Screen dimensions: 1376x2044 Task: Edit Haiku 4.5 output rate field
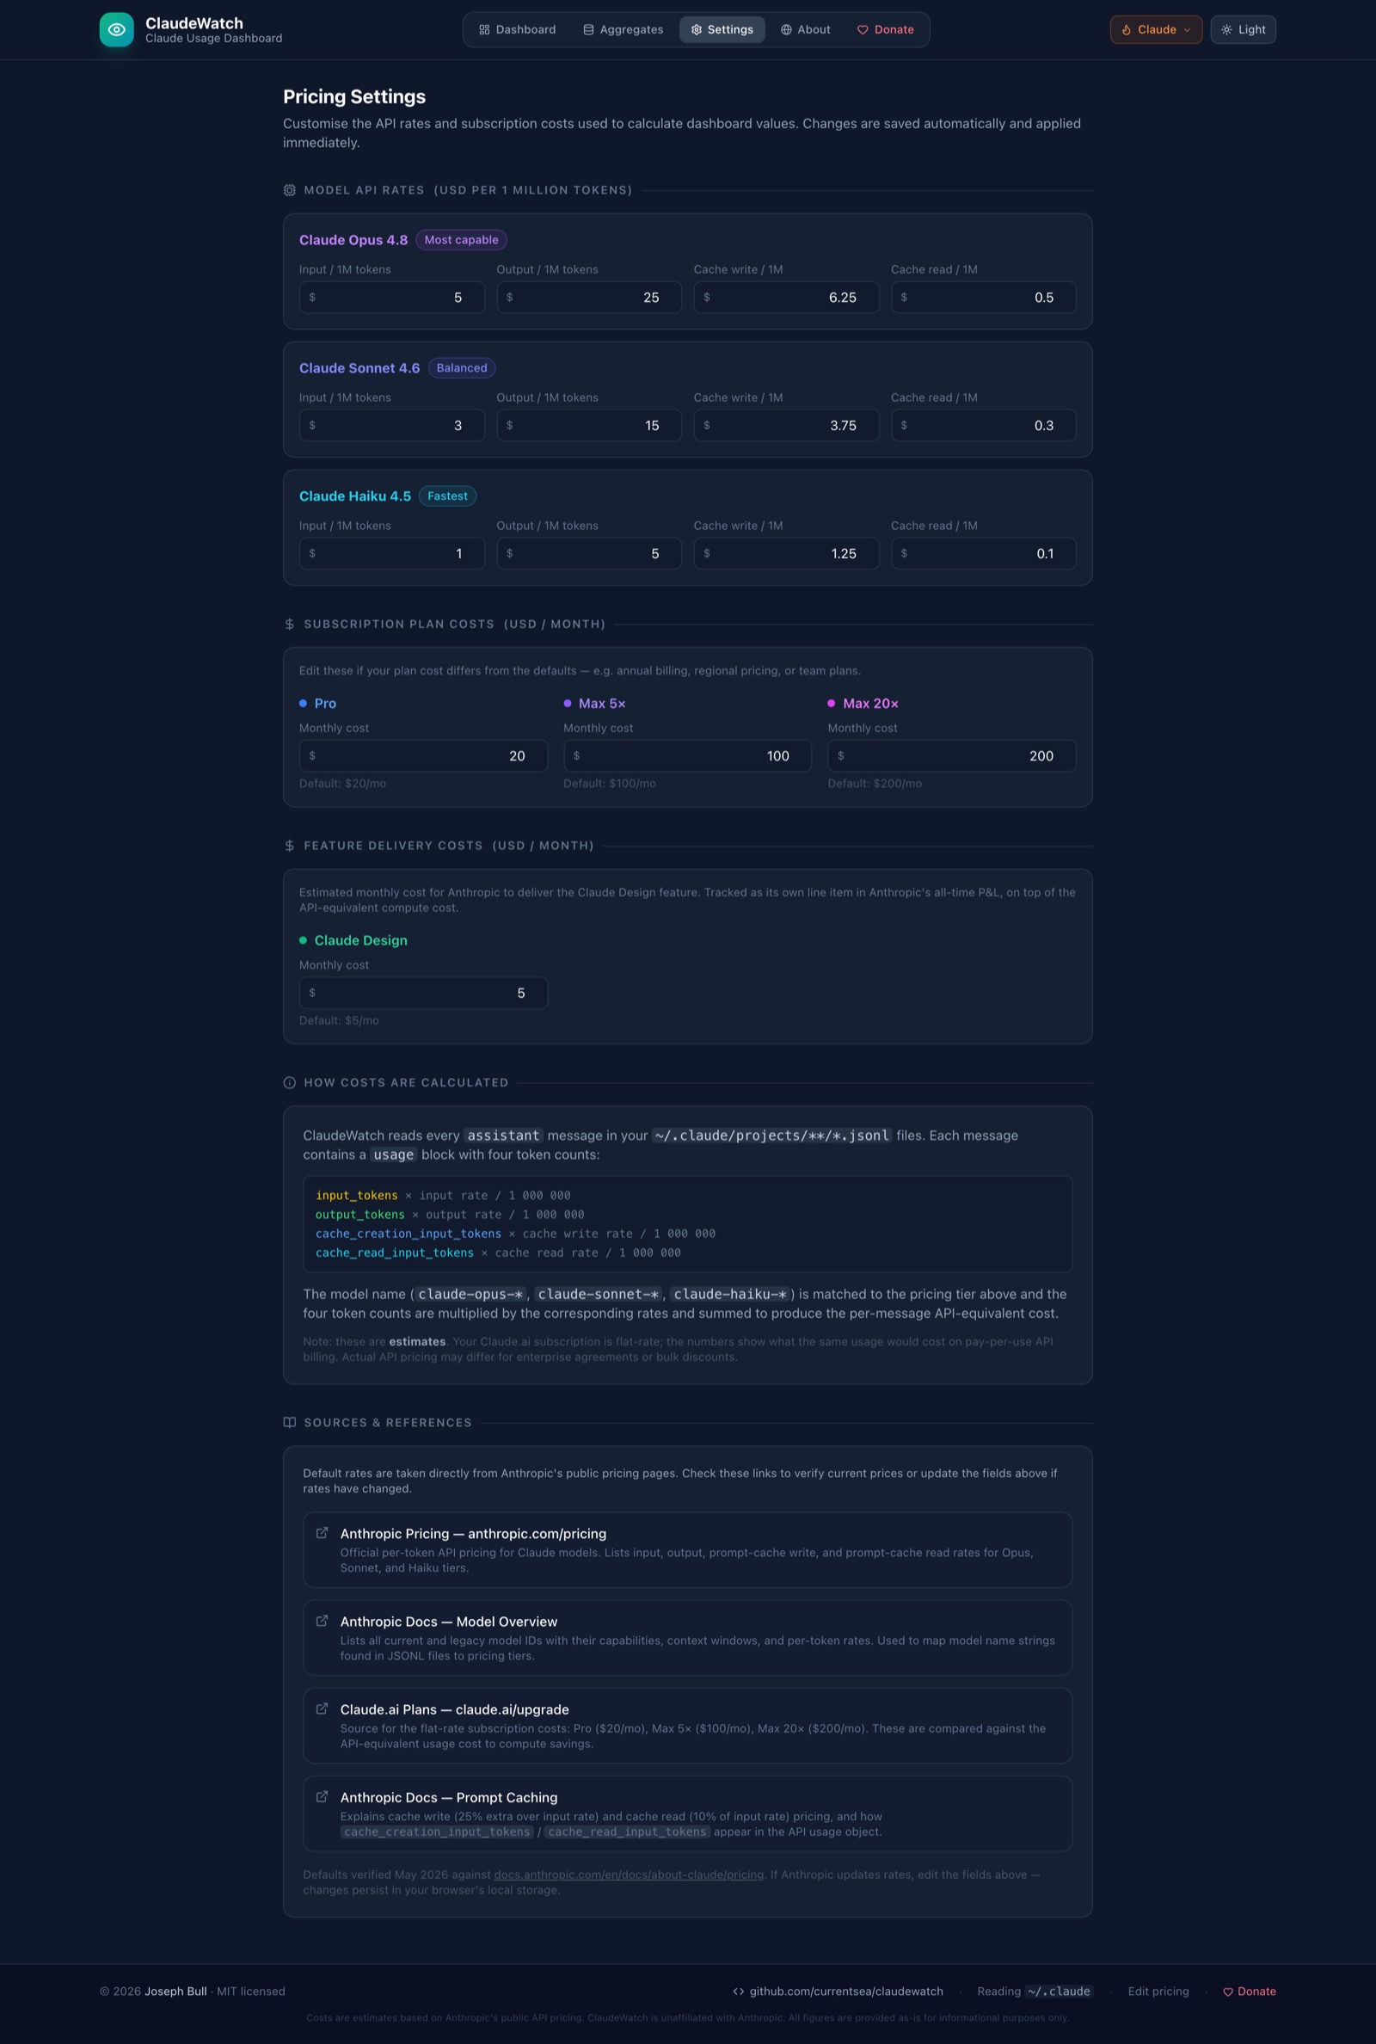pyautogui.click(x=589, y=554)
